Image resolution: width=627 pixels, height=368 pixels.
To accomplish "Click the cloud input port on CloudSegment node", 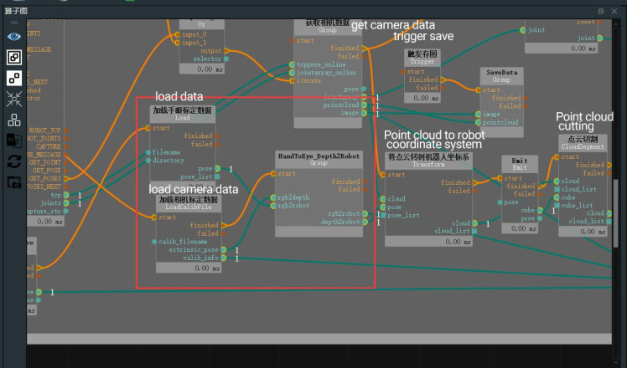I will [x=557, y=181].
